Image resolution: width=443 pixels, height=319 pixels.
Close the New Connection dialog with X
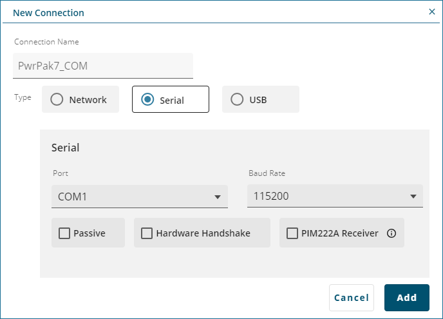[x=431, y=12]
